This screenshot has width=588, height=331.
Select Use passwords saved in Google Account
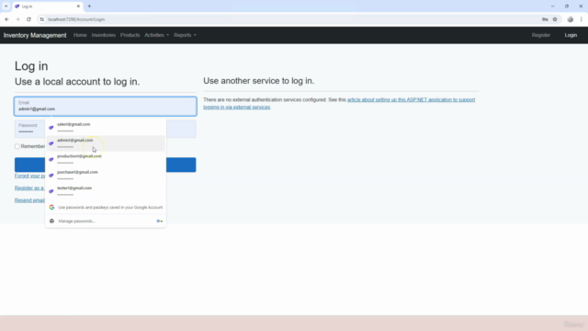(106, 207)
